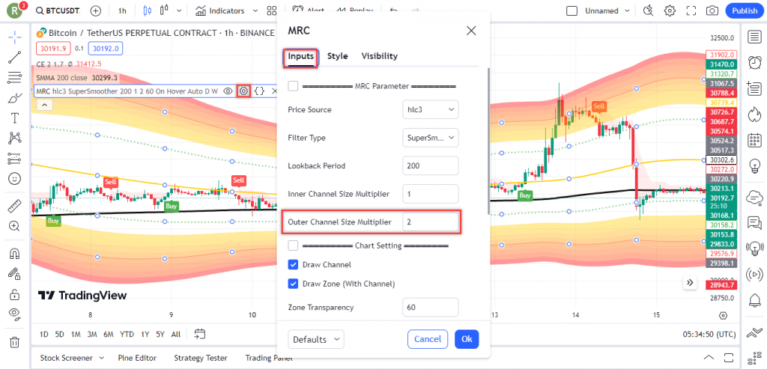The image size is (767, 369).
Task: Switch to the Inputs tab
Action: pyautogui.click(x=301, y=56)
